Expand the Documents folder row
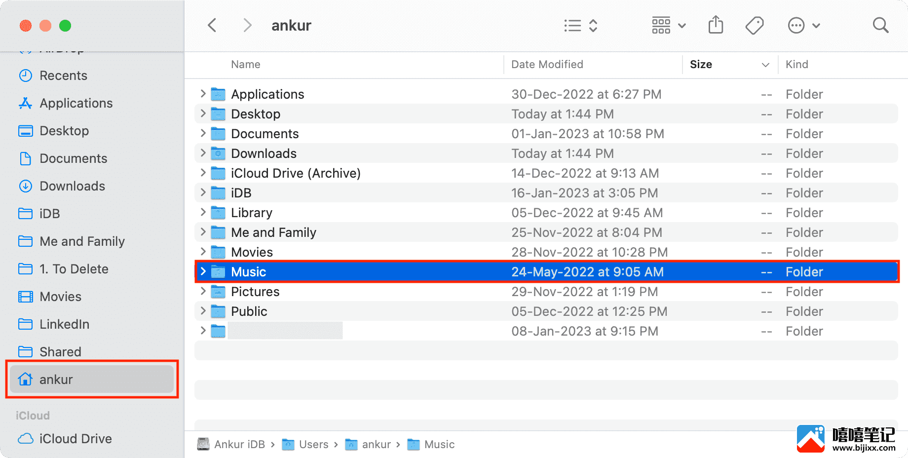This screenshot has width=908, height=458. (203, 133)
